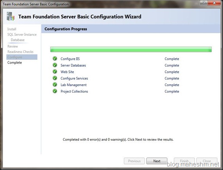
Task: Select the Review step in the sidebar
Action: 12,46
